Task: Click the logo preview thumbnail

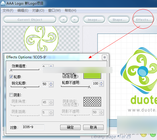Action: 41,39
